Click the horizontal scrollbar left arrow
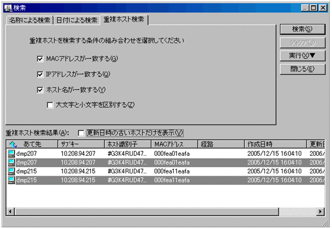Image resolution: width=332 pixels, height=229 pixels. tap(10, 211)
